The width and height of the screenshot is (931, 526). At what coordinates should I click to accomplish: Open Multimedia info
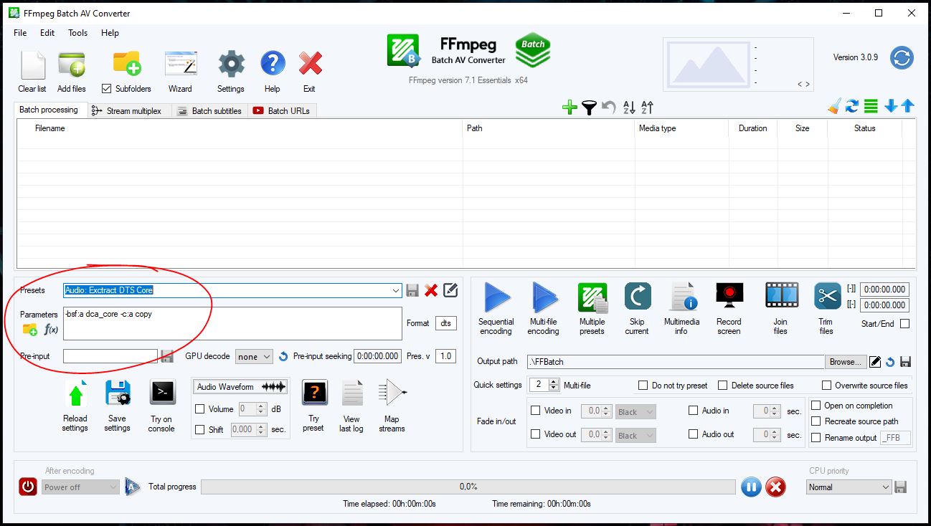[x=681, y=297]
